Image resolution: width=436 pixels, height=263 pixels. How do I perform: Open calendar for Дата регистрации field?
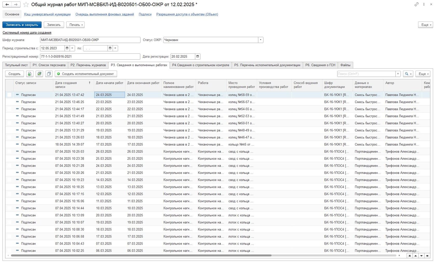point(197,57)
